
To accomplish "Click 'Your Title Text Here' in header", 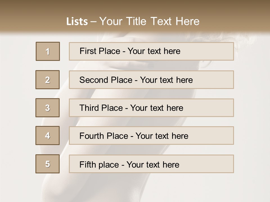I will [149, 21].
